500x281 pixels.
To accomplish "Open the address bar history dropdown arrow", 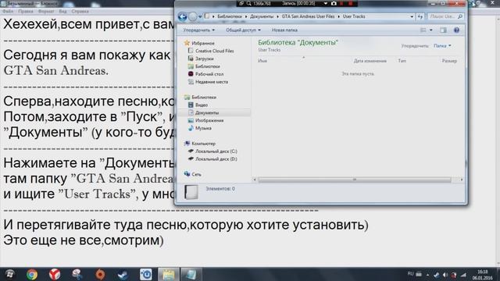I will pos(412,16).
